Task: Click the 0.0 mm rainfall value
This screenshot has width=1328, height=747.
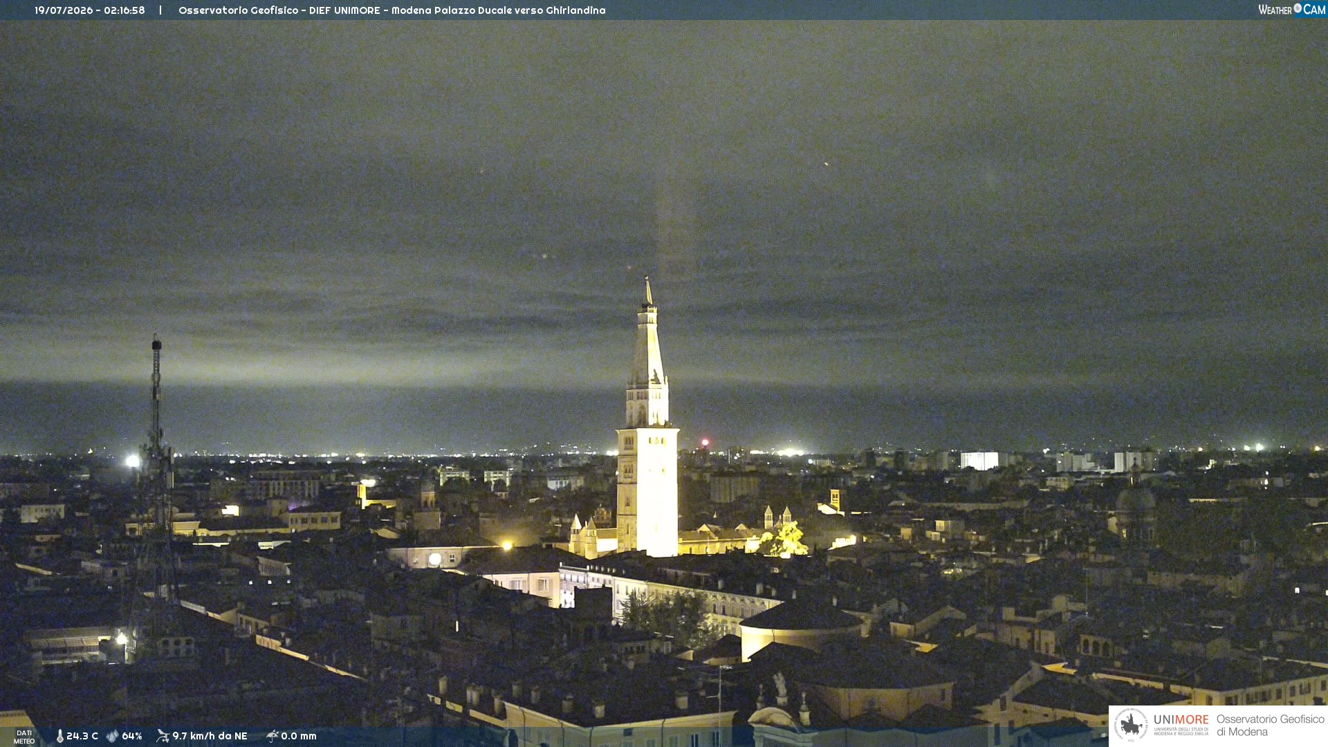Action: click(299, 736)
